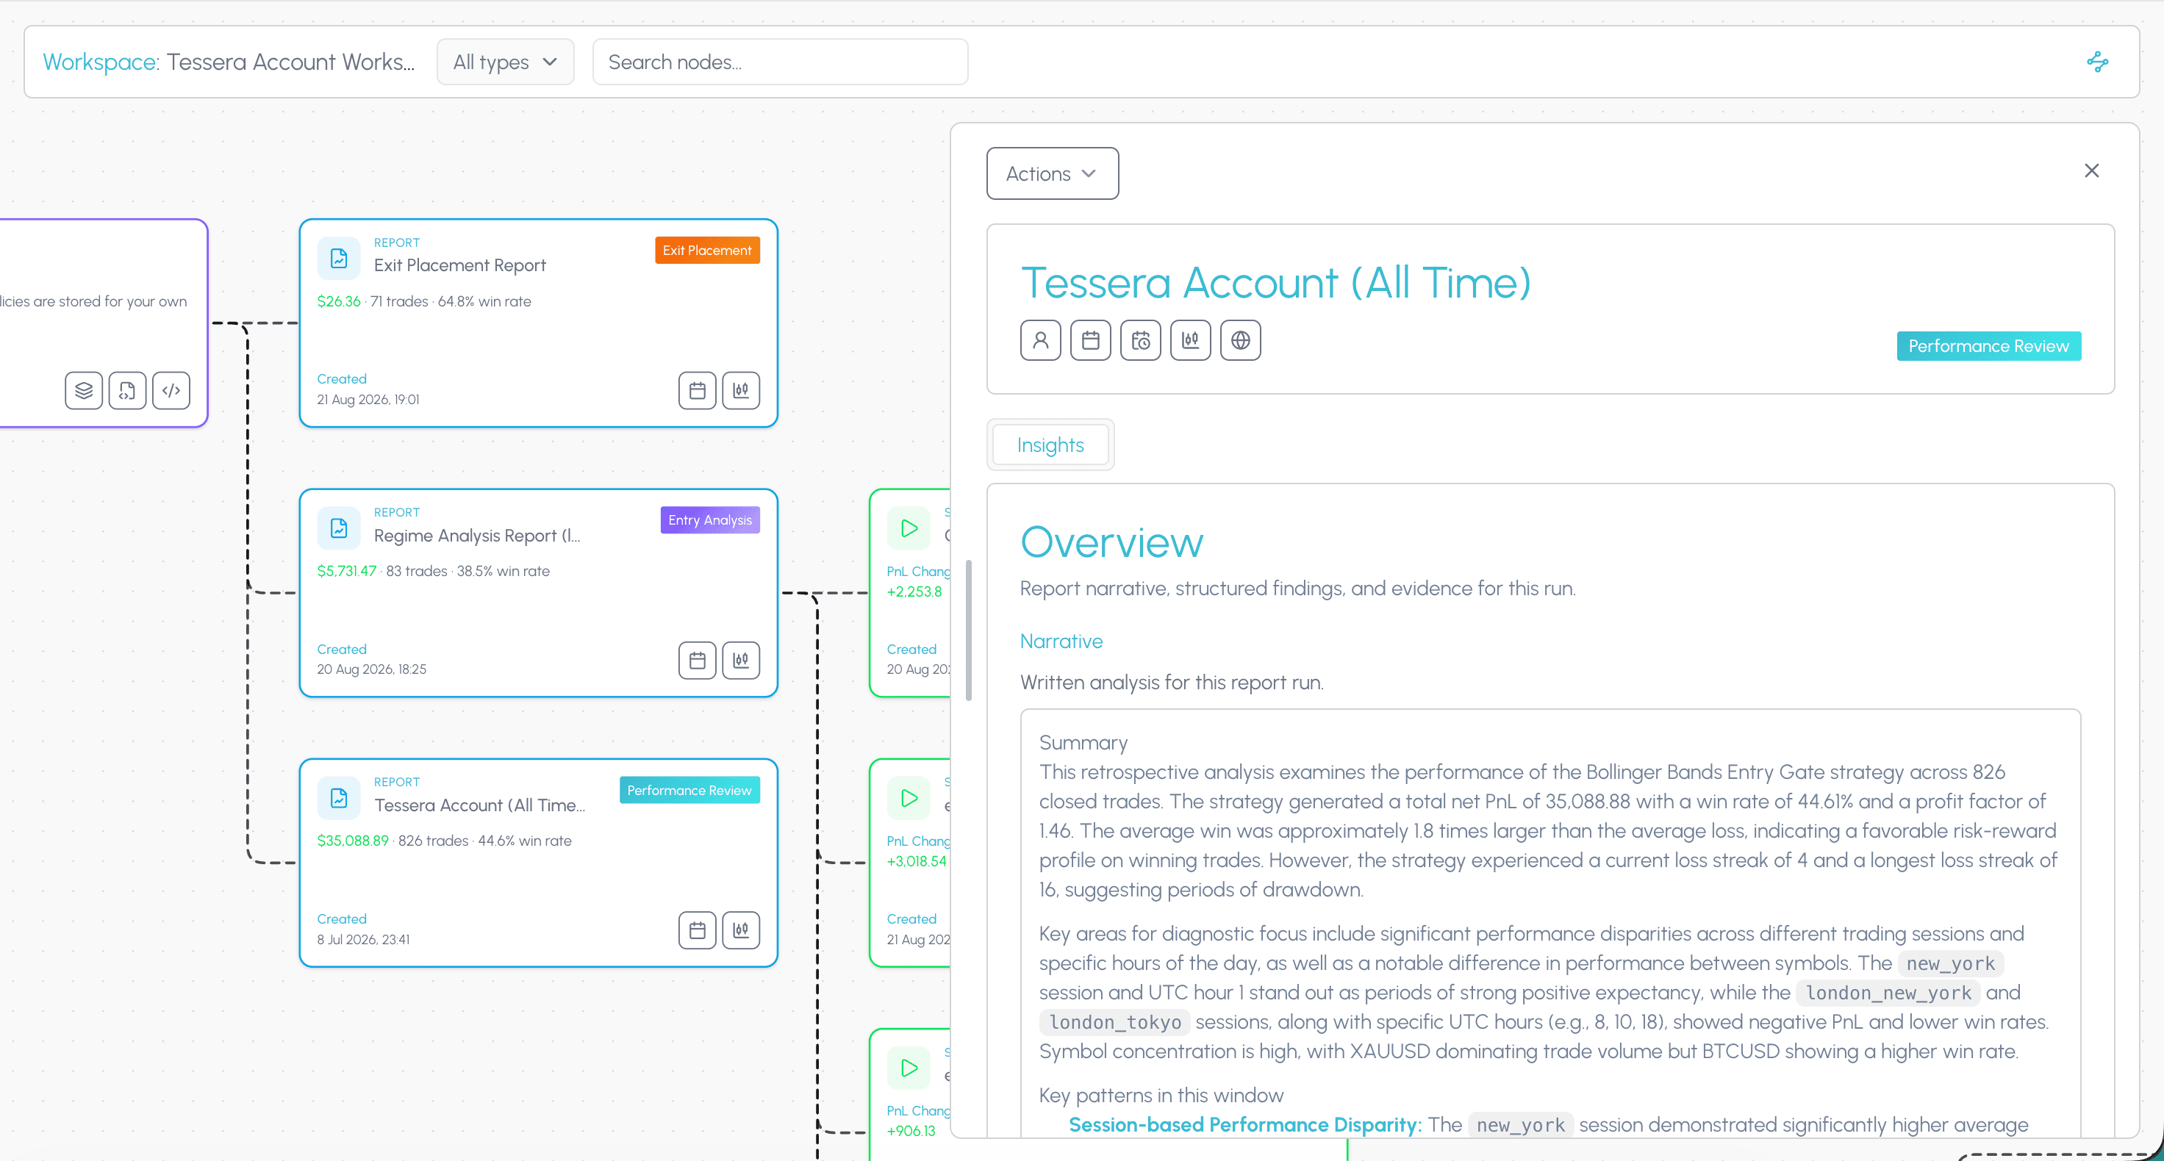The width and height of the screenshot is (2164, 1161).
Task: Click the Workspace label link
Action: pos(101,61)
